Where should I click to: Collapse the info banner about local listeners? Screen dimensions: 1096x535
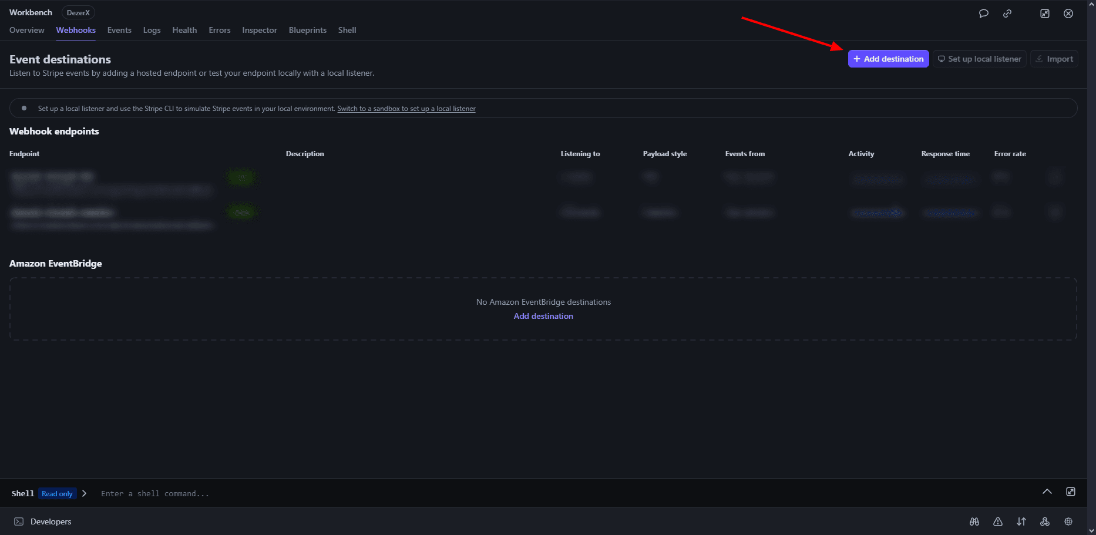[x=23, y=108]
